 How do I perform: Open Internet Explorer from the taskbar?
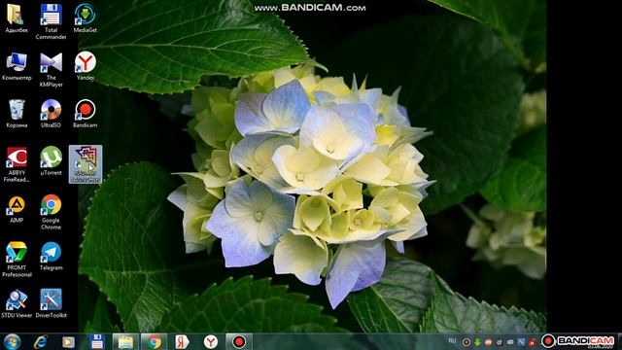41,342
